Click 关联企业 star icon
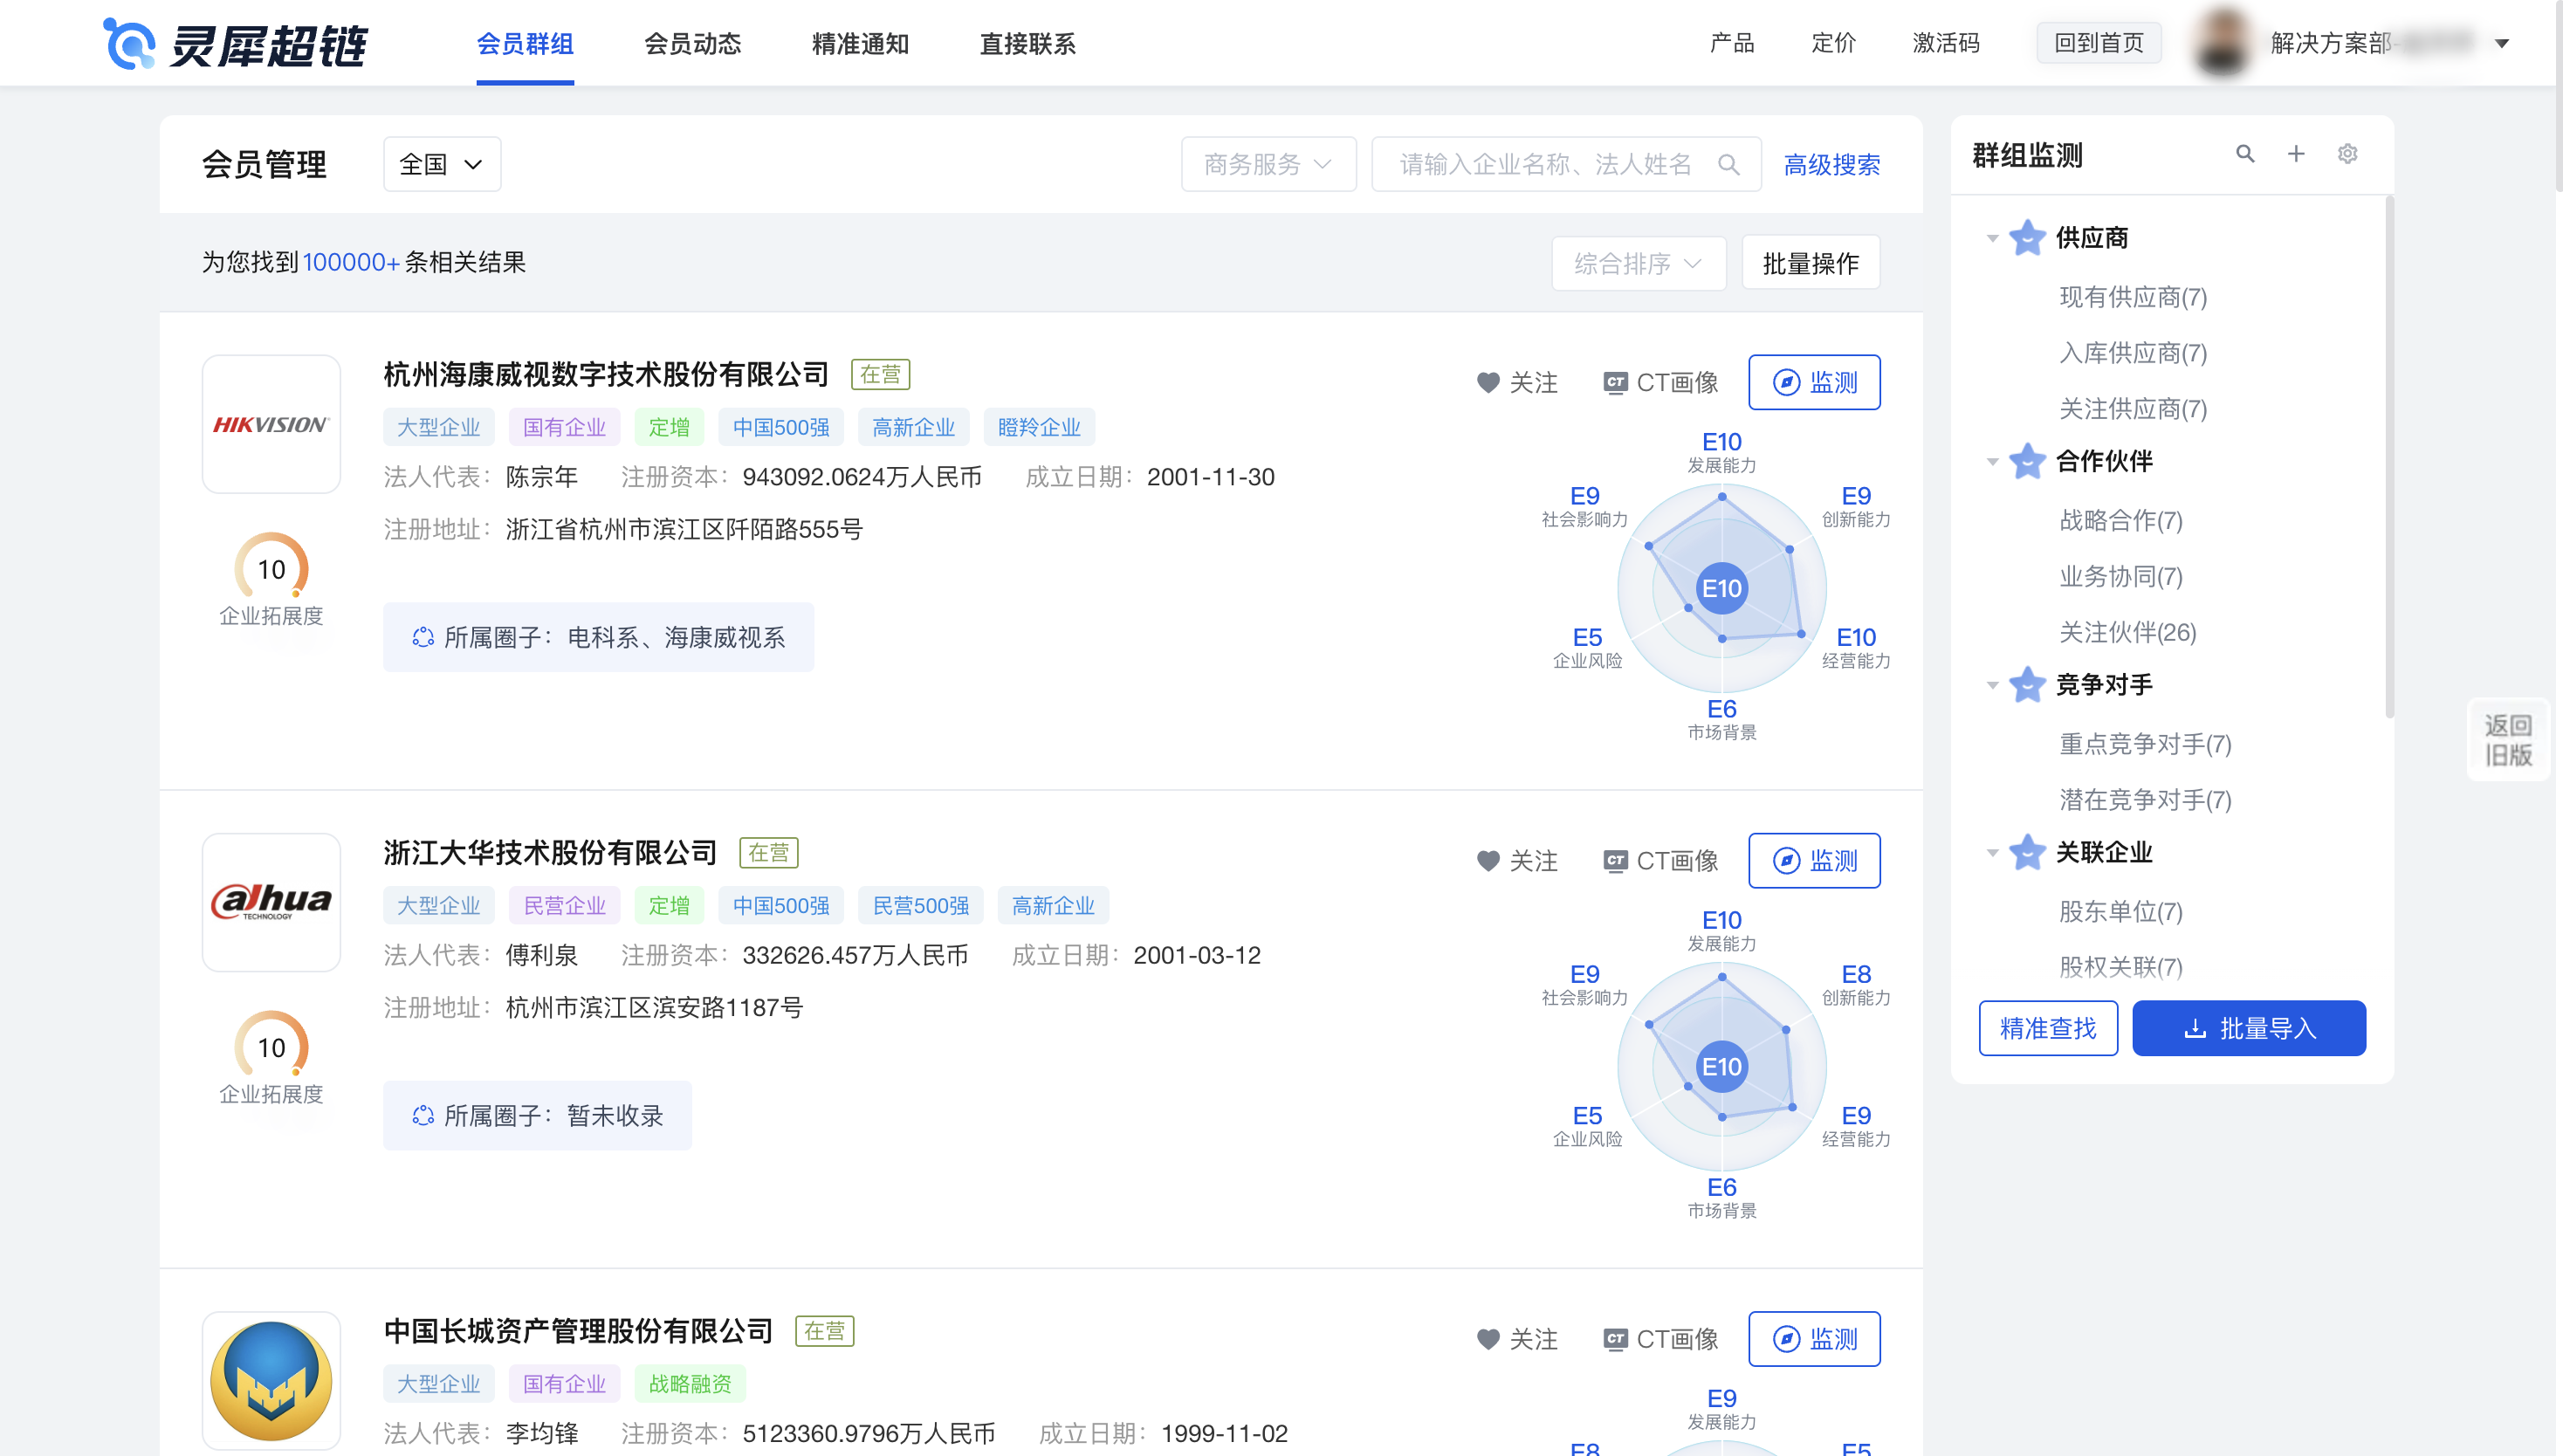2563x1456 pixels. 2027,852
